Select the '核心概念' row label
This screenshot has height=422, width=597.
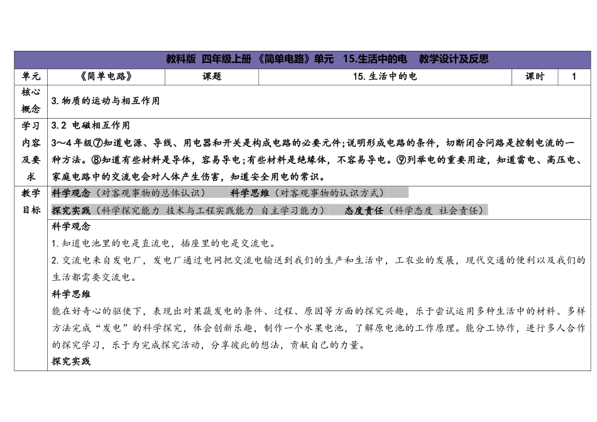31,100
